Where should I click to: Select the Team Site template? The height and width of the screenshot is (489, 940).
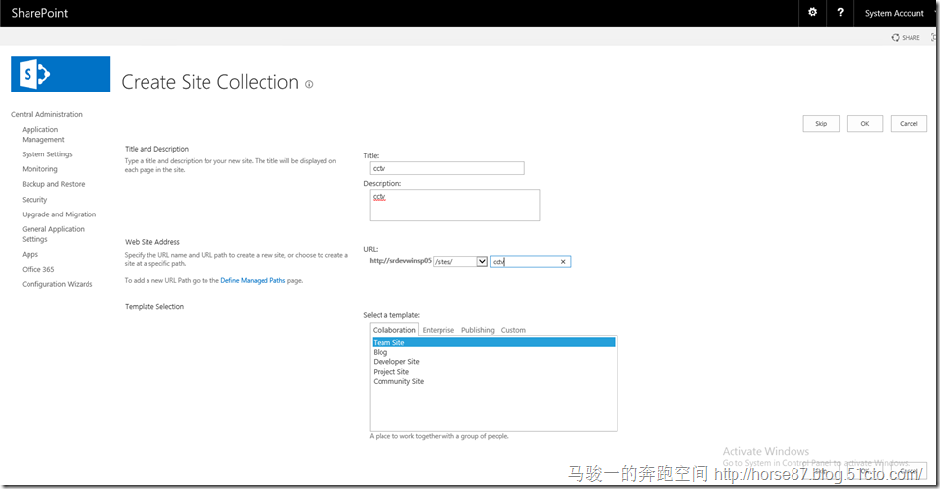pos(494,342)
